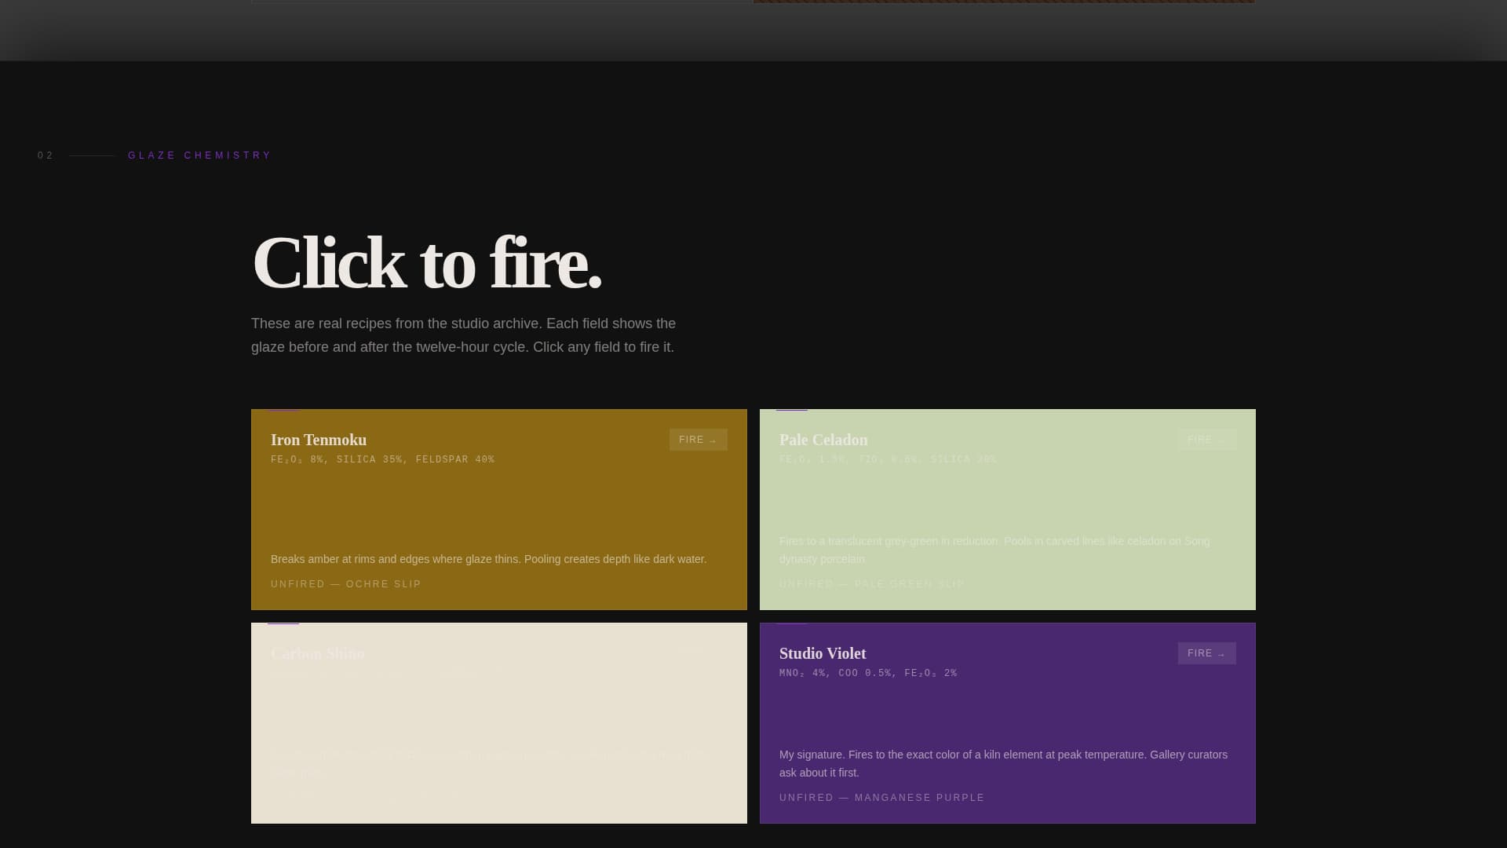Click the FIRE button on Pale Celadon

pos(1206,440)
